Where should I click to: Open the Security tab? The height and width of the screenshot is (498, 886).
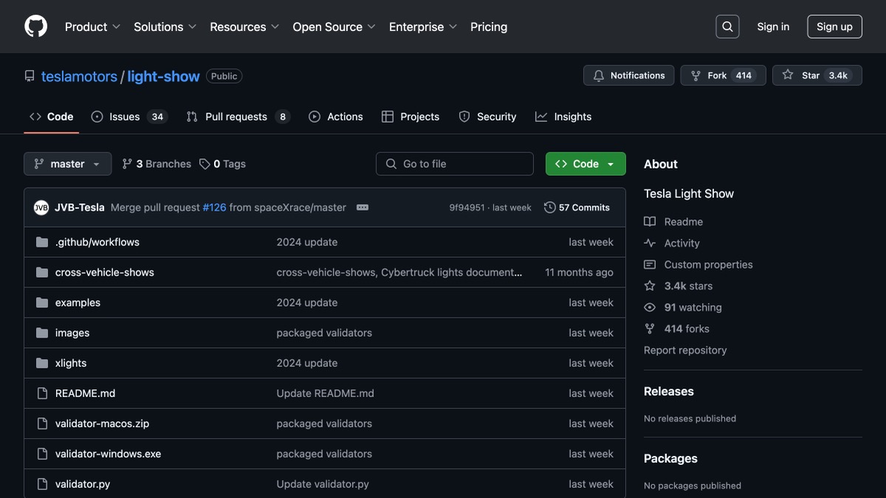click(x=487, y=117)
